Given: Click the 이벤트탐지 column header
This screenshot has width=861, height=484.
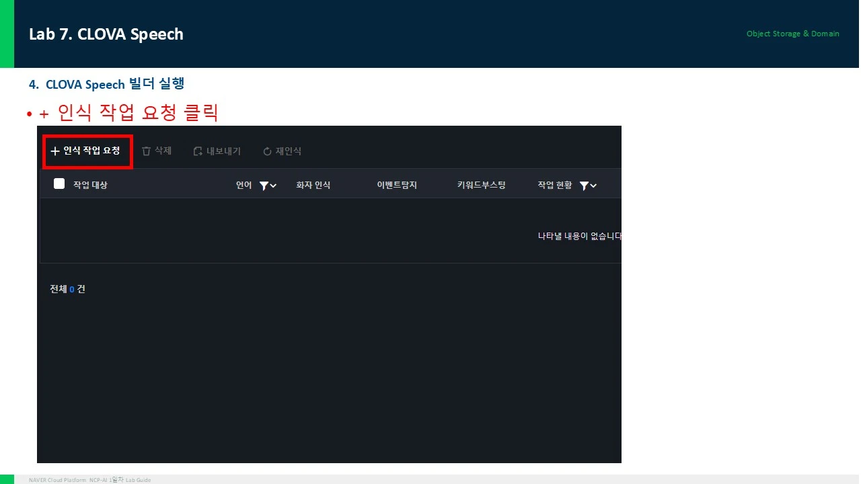Looking at the screenshot, I should point(397,185).
